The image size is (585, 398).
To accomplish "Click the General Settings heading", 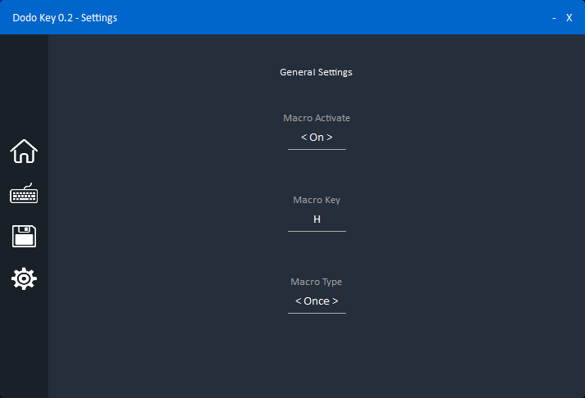I will click(316, 72).
